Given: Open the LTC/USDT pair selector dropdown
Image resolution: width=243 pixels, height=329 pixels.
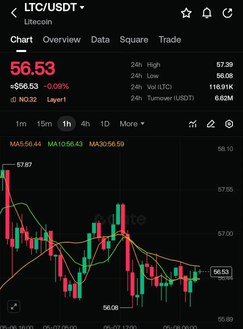Looking at the screenshot, I should [x=54, y=7].
